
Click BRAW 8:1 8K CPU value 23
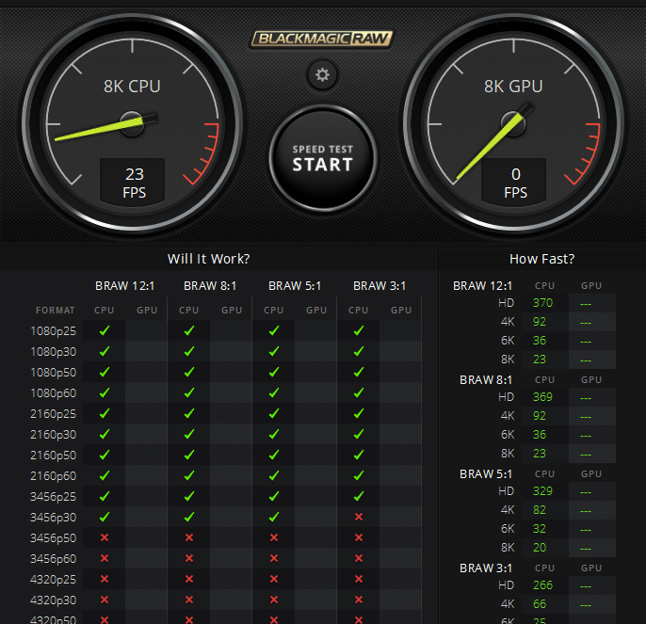(x=540, y=454)
